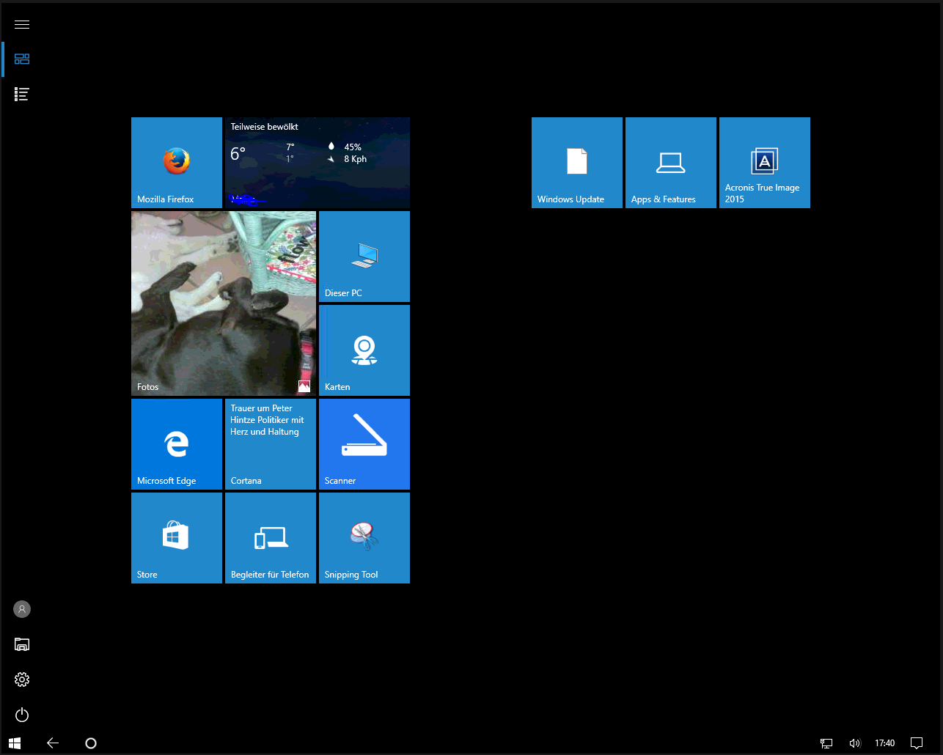Click the Windows Start button
Image resolution: width=943 pixels, height=755 pixels.
tap(15, 743)
